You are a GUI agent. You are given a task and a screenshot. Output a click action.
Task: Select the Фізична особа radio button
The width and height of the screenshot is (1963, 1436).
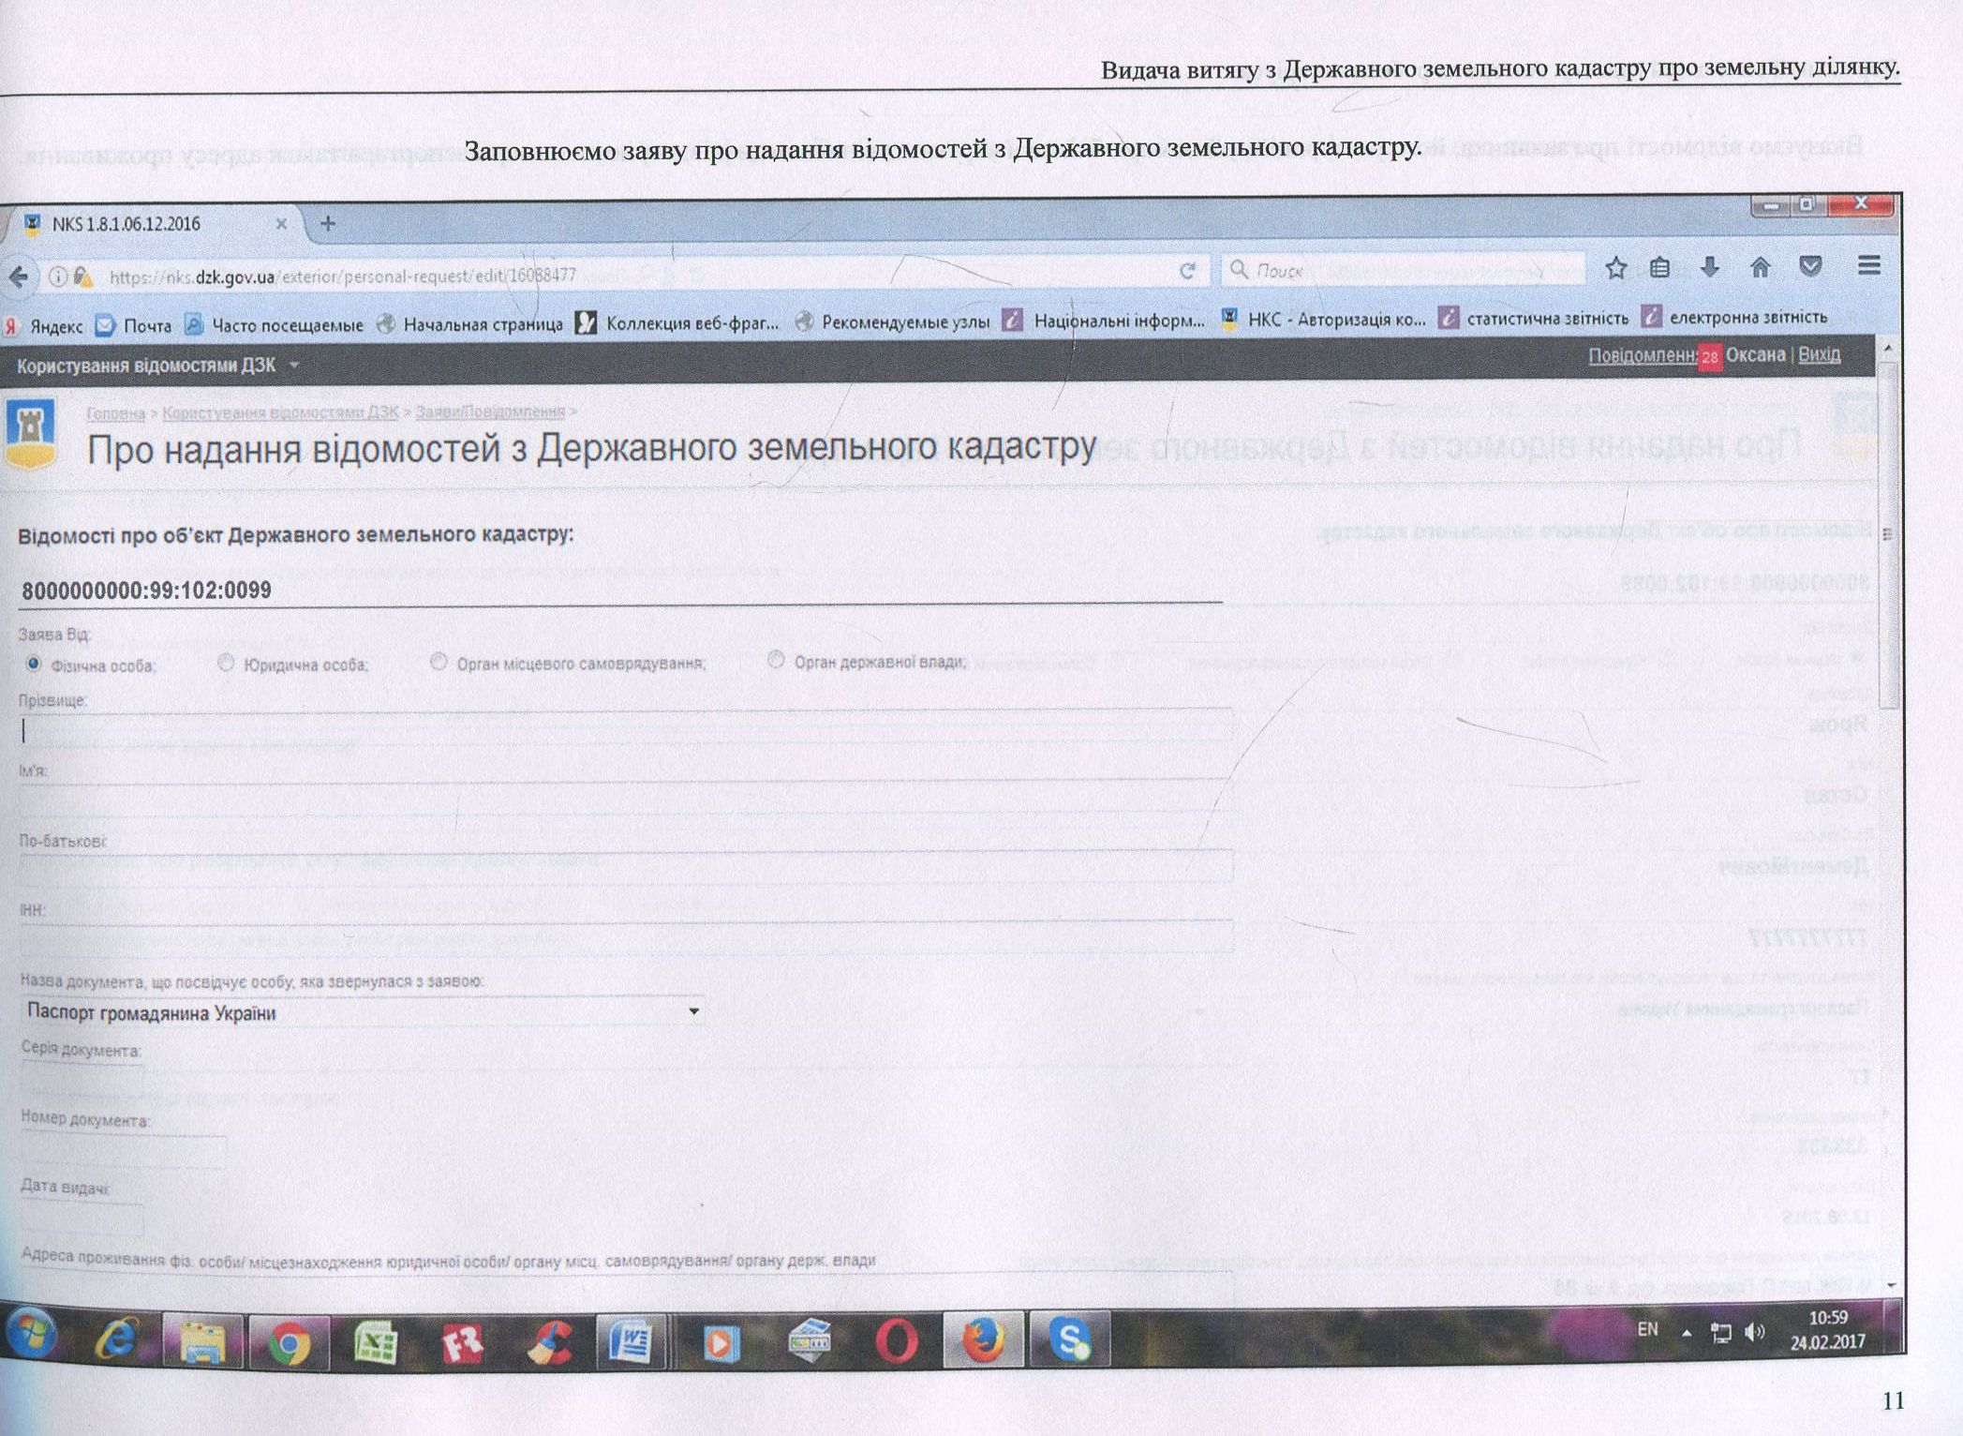click(34, 664)
